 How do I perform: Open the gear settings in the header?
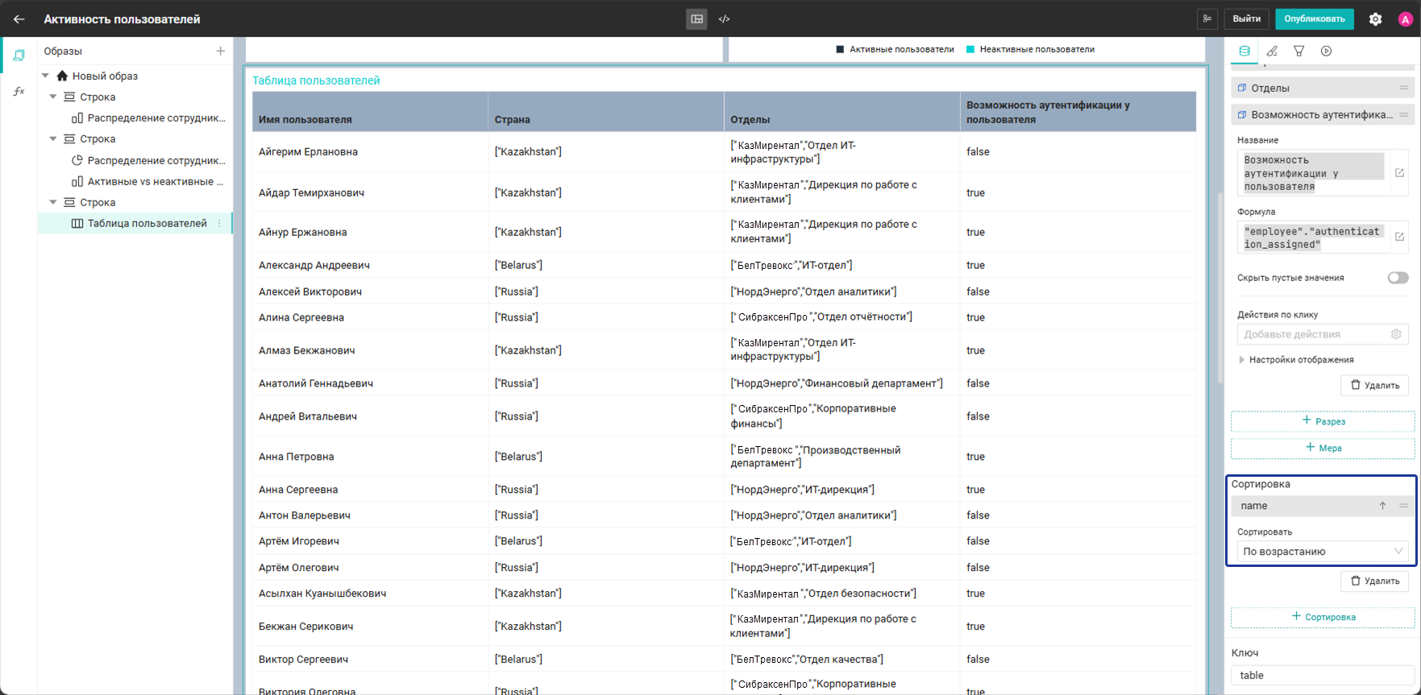[1375, 19]
